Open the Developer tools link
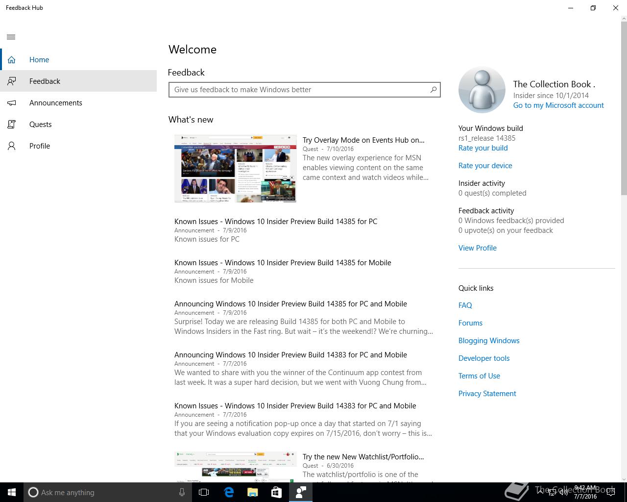The image size is (627, 502). click(x=484, y=358)
